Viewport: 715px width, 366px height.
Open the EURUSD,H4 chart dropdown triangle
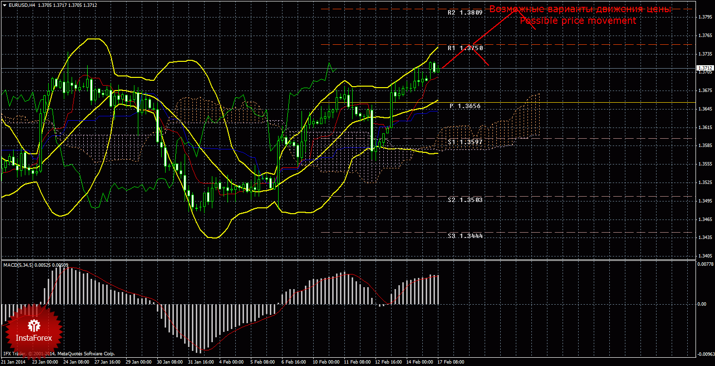point(4,5)
